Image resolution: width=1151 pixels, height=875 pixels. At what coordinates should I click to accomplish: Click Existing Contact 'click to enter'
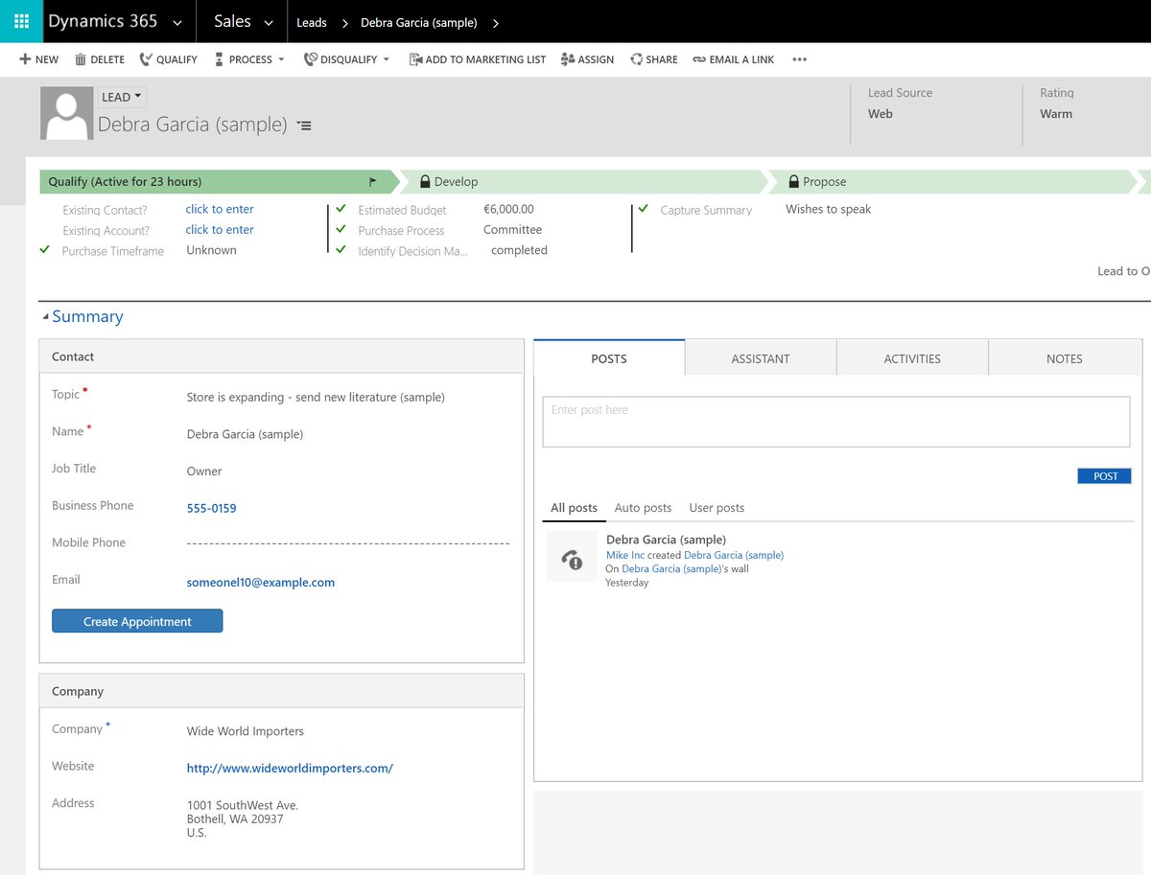coord(220,209)
